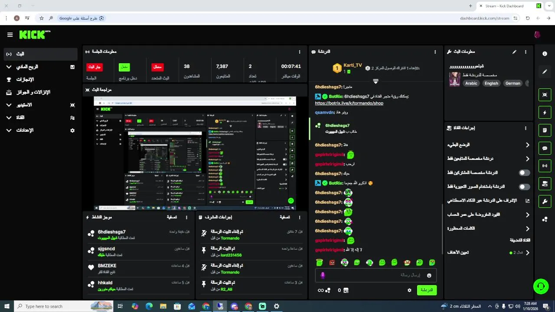Open تصفية filter in activity feed
Screen dimensions: 555x312
172,218
